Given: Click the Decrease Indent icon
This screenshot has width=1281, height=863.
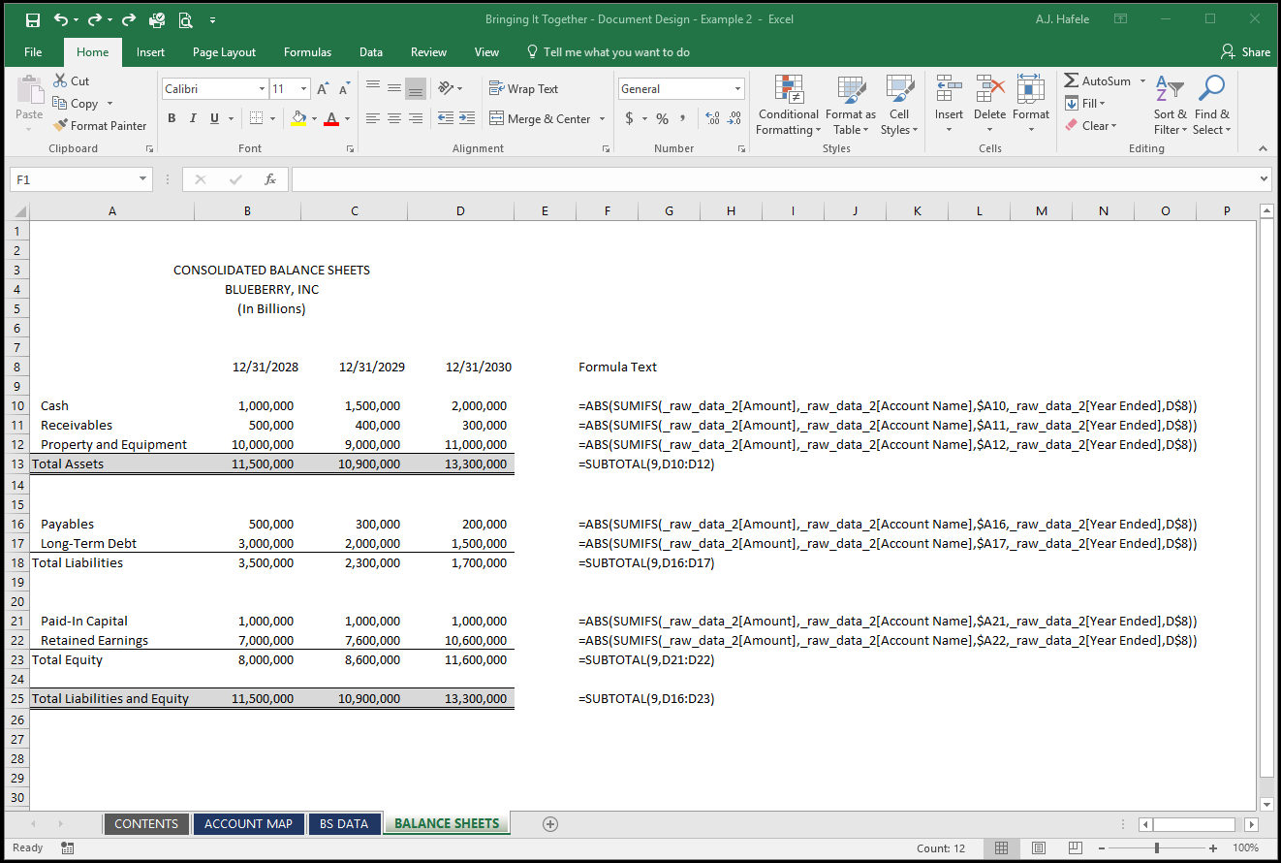Looking at the screenshot, I should click(446, 118).
